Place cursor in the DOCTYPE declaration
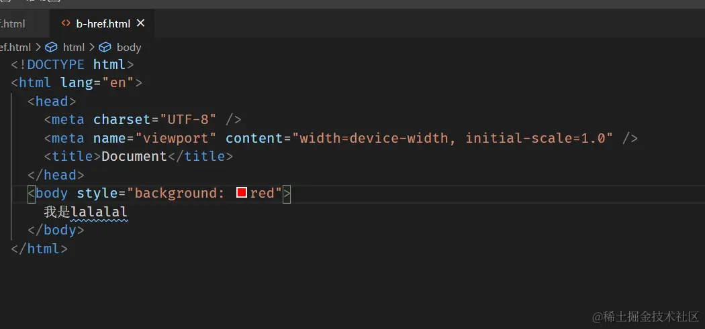 pyautogui.click(x=56, y=65)
